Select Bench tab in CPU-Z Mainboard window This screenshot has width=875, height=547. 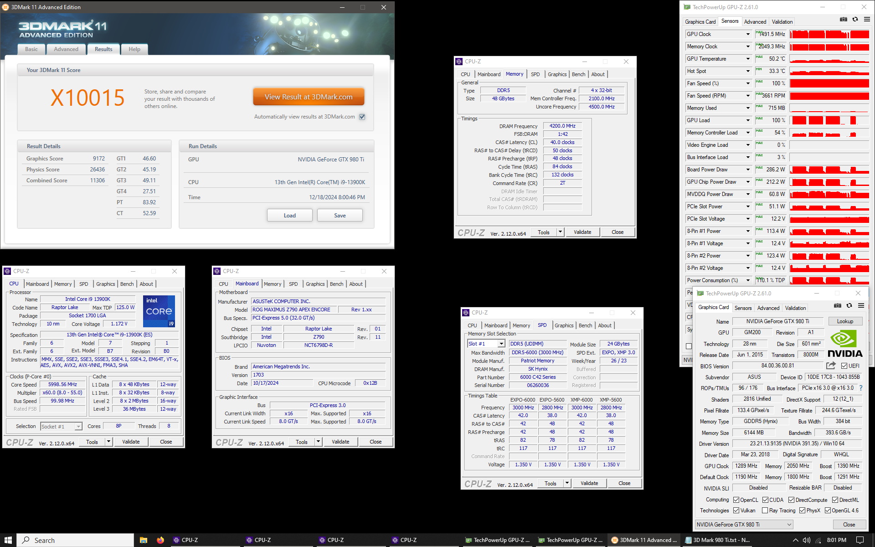pyautogui.click(x=337, y=284)
